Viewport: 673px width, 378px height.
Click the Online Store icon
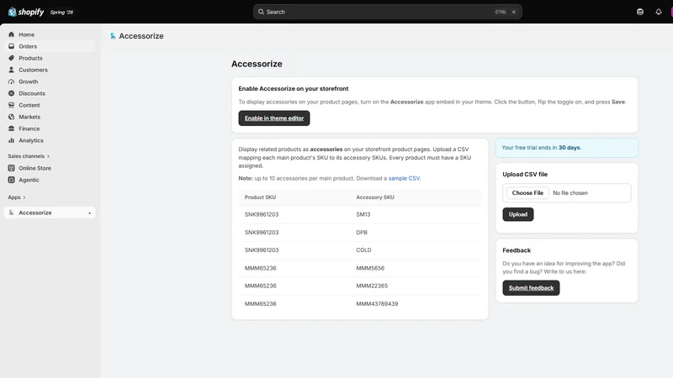click(x=12, y=168)
